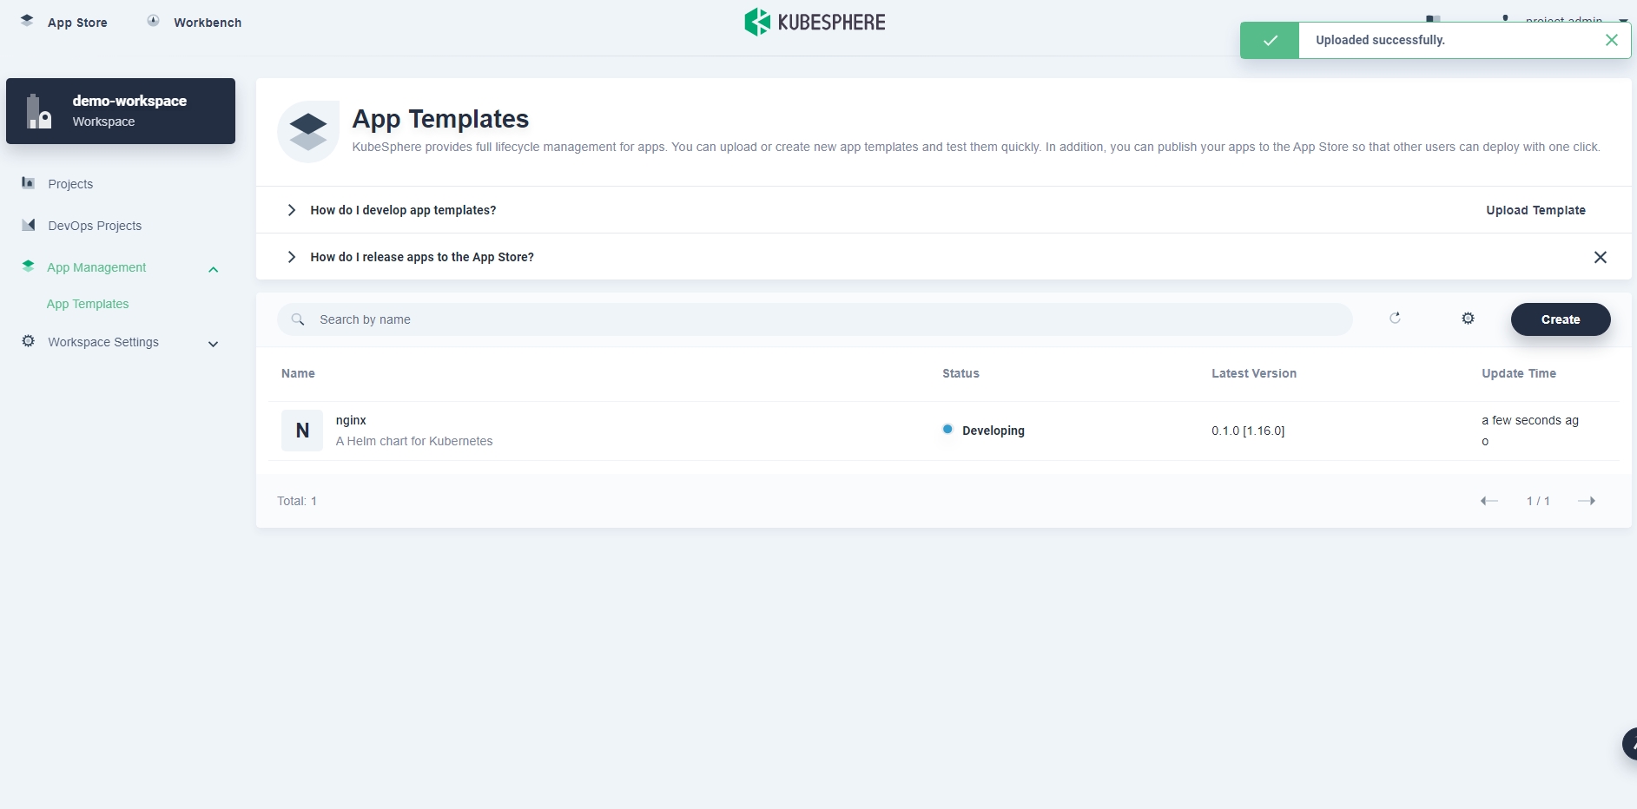Open DevOps Projects in sidebar

(95, 226)
